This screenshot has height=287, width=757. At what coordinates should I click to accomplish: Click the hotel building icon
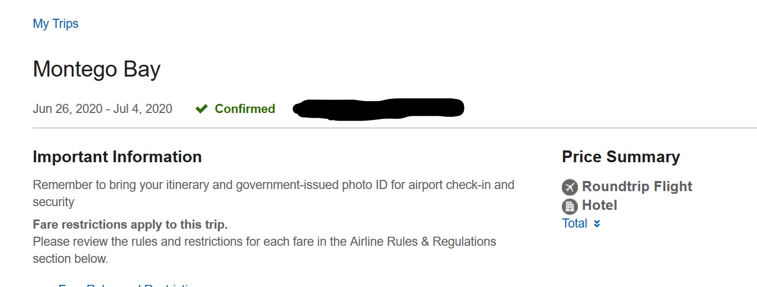[x=569, y=206]
